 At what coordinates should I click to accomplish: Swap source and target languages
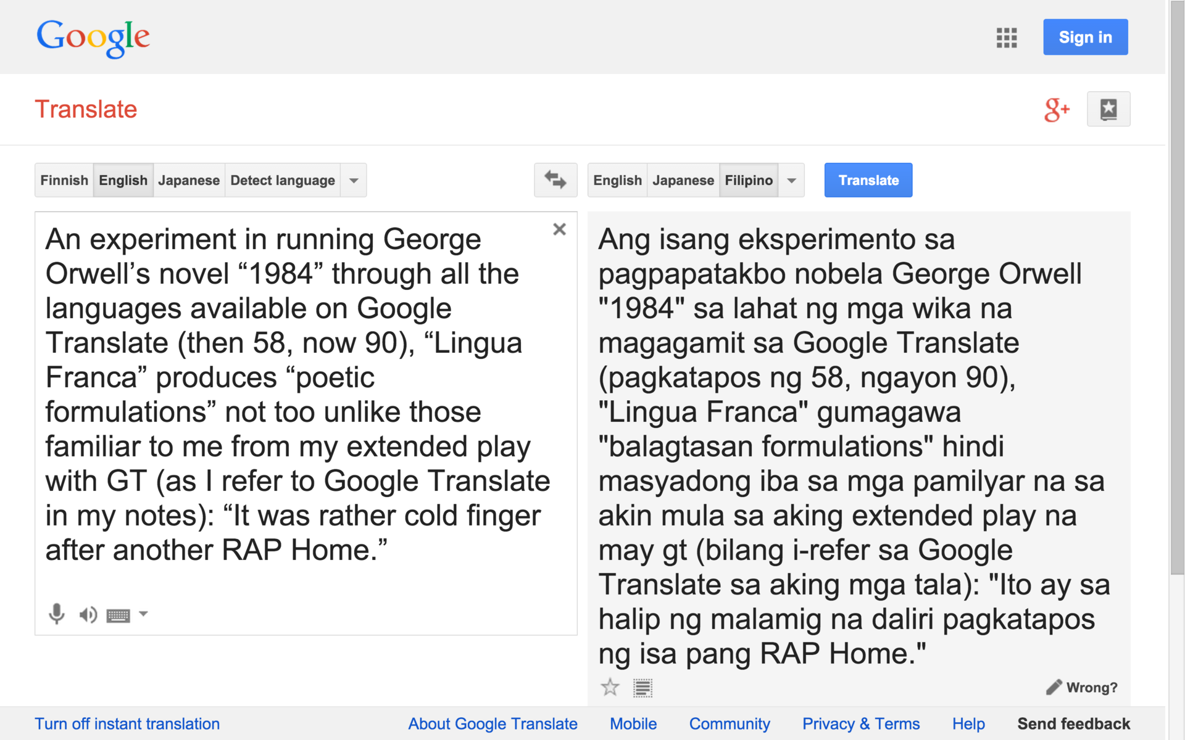click(555, 180)
